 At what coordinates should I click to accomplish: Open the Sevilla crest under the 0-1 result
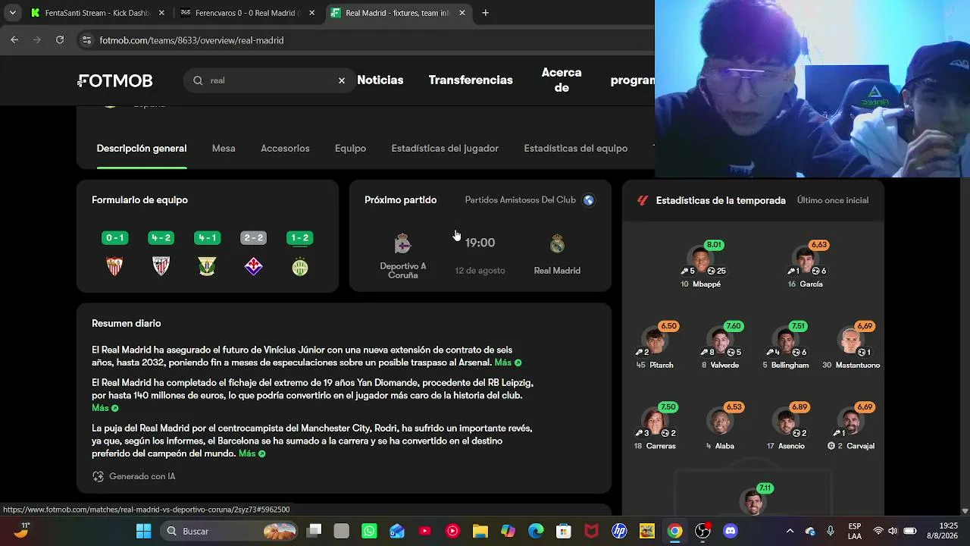(115, 266)
